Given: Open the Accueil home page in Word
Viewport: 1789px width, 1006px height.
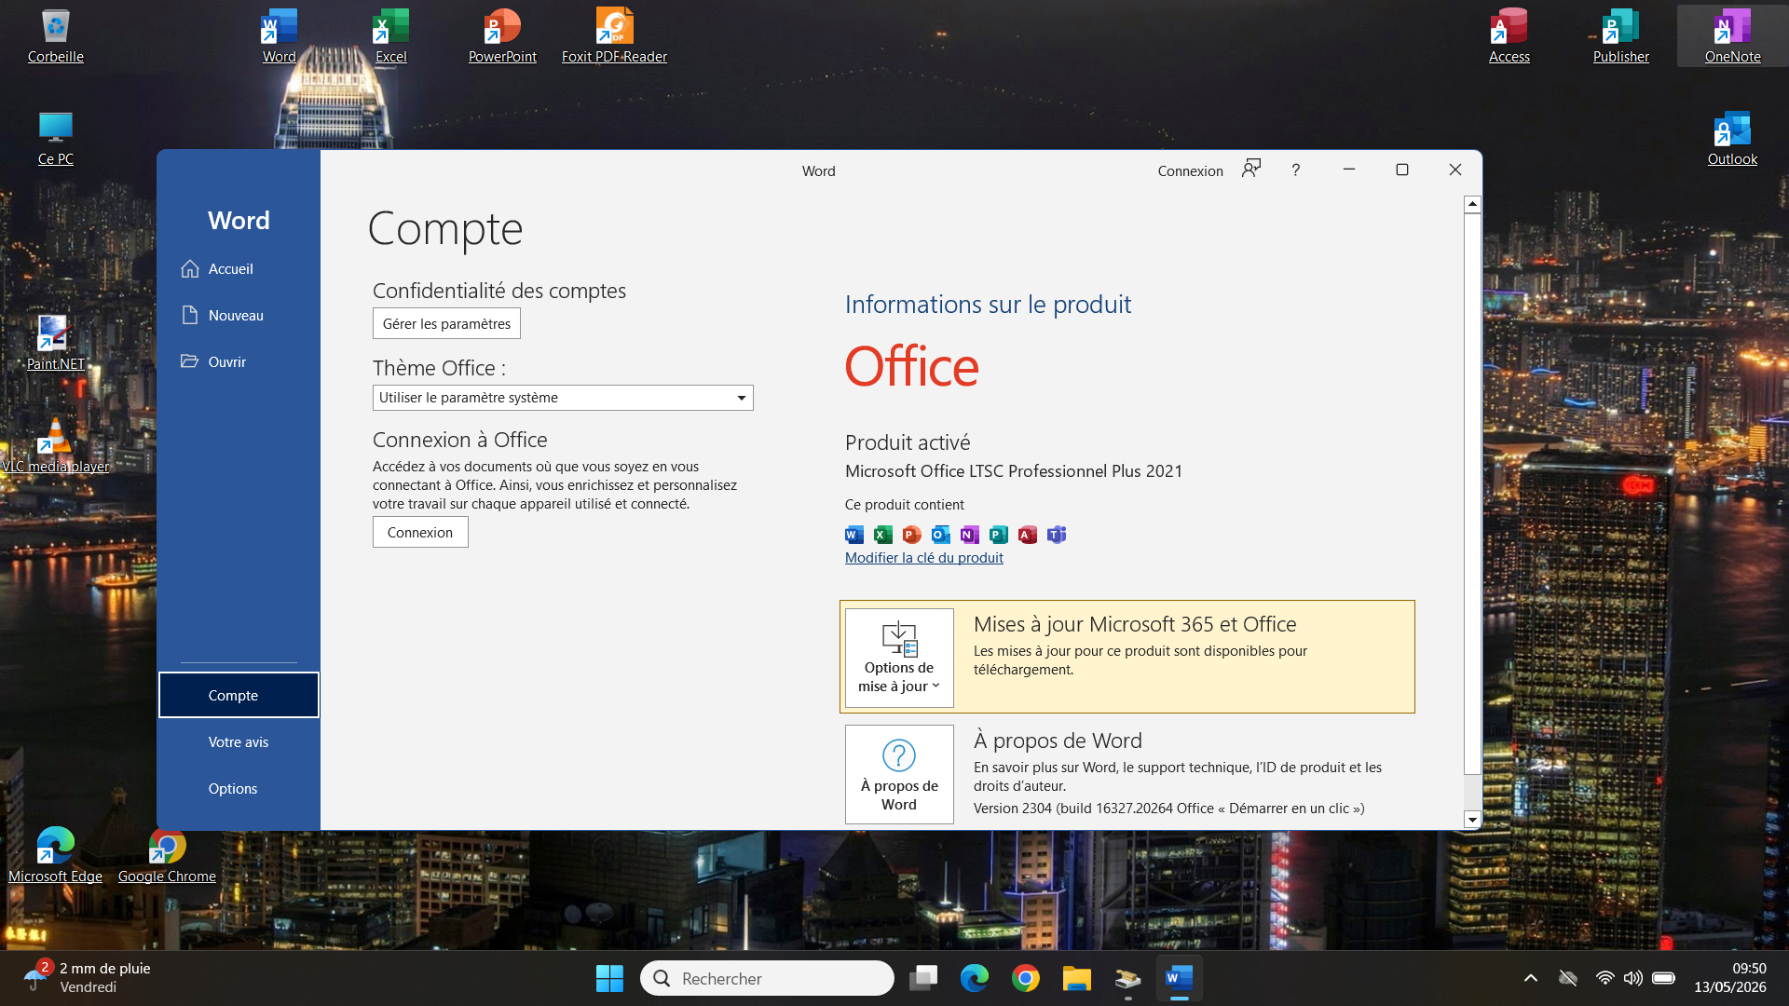Looking at the screenshot, I should [239, 268].
